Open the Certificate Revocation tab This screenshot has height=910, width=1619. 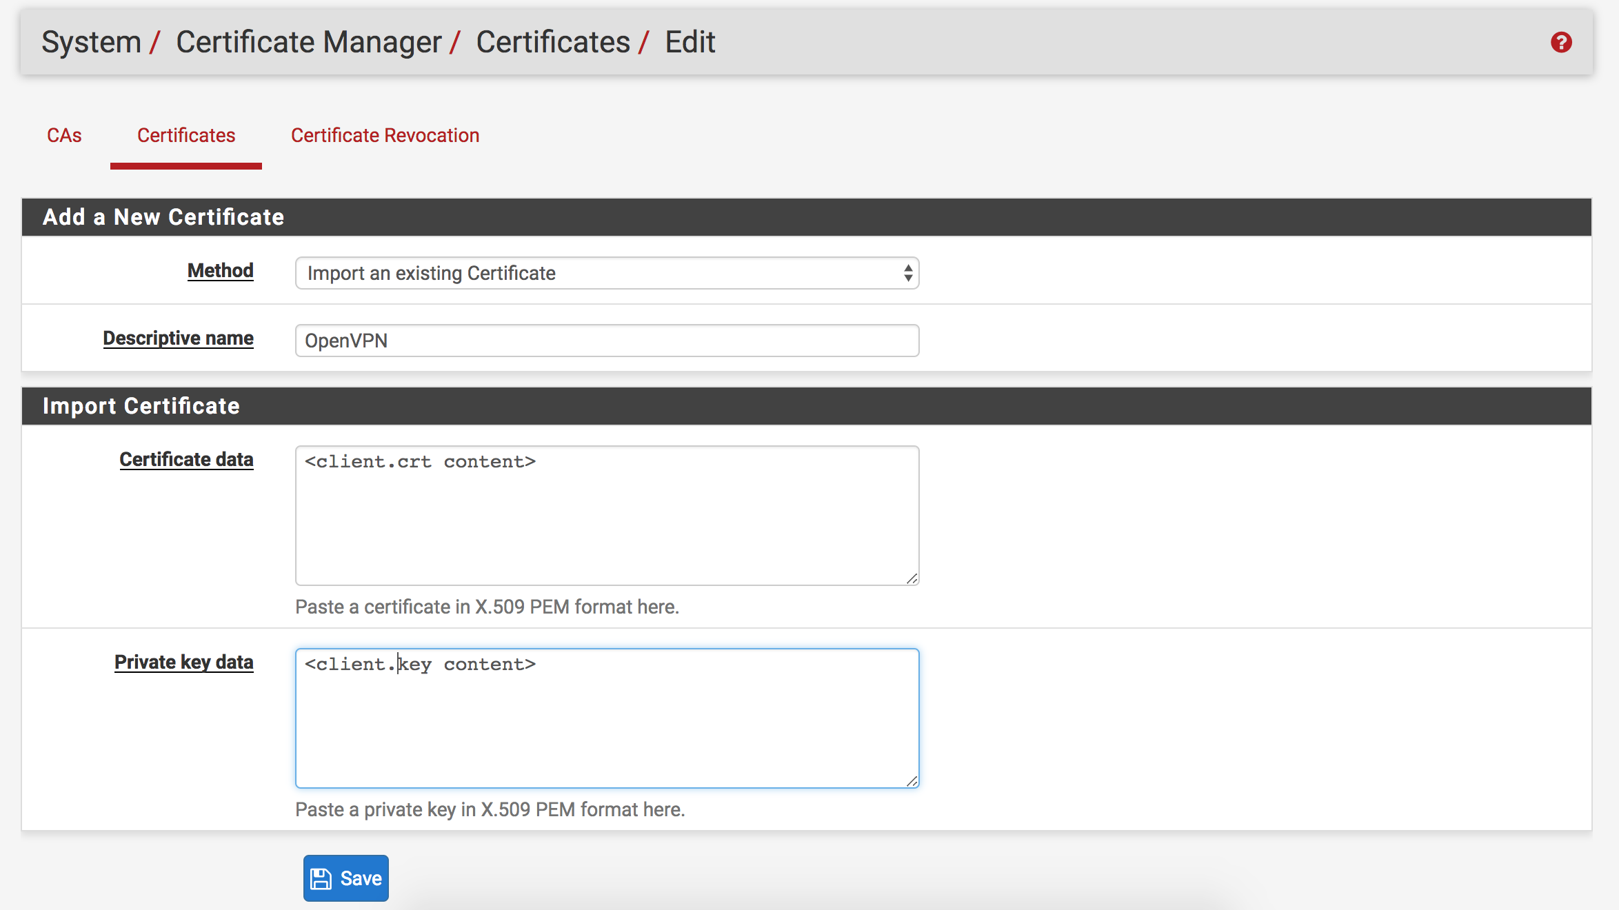385,135
